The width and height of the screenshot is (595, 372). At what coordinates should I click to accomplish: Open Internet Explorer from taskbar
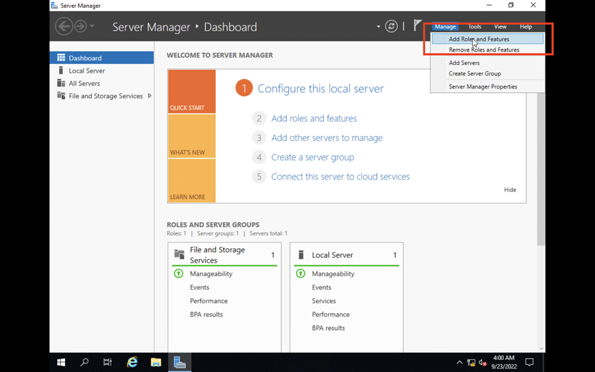[x=132, y=362]
